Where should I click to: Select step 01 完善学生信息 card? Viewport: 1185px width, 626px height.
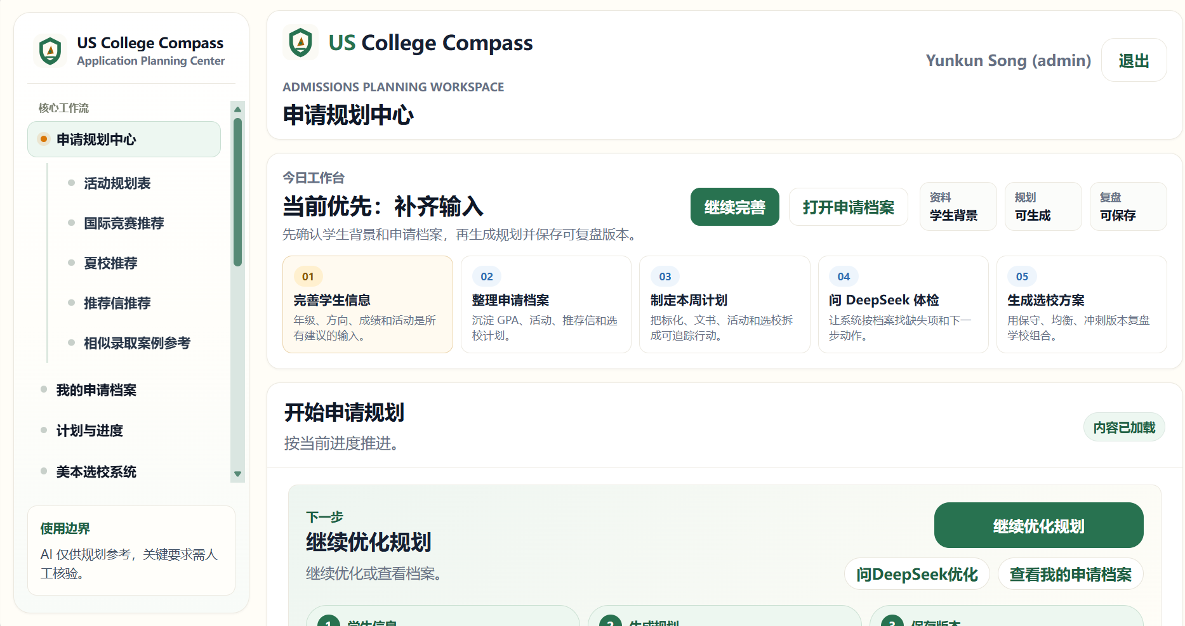367,304
